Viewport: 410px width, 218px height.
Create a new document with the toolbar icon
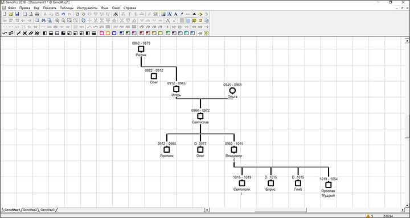5,14
